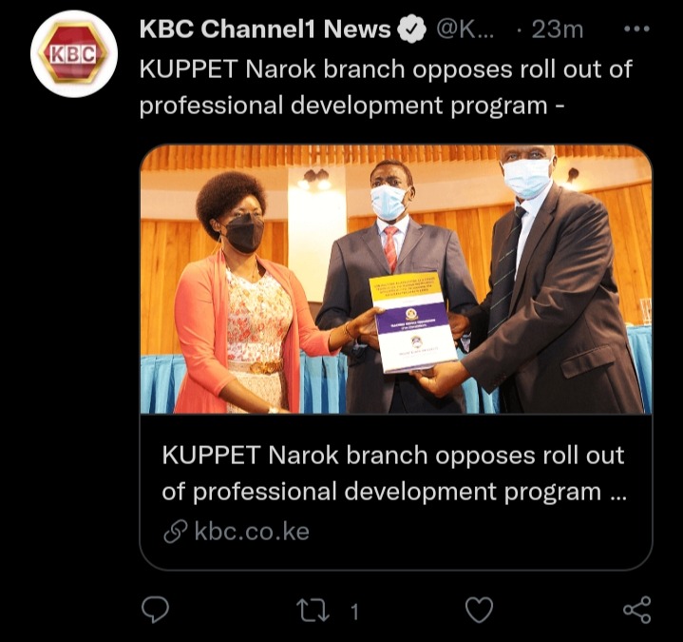Image resolution: width=683 pixels, height=642 pixels.
Task: View the retweet count of 1
Action: [355, 612]
